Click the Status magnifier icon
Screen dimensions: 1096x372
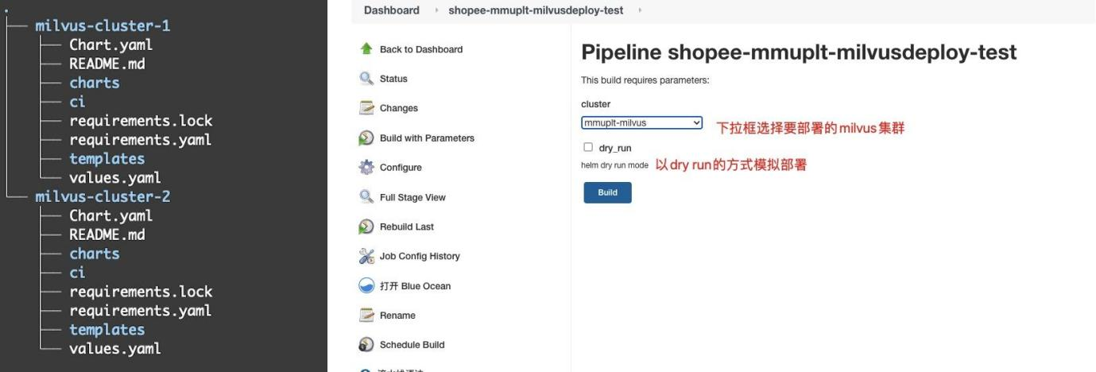coord(366,79)
